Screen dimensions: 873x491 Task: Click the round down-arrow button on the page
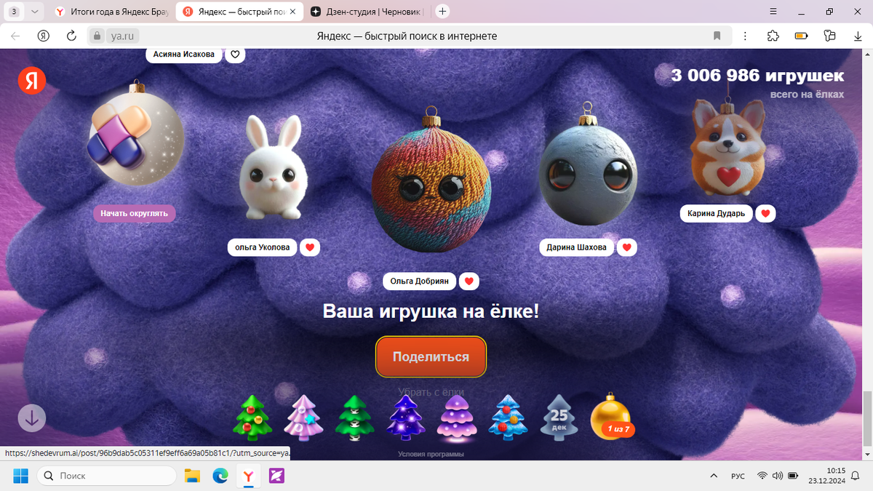coord(32,418)
